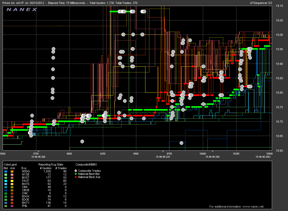Image resolution: width=288 pixels, height=211 pixels.
Task: Click the '# Quotes' column header
Action: click(46, 168)
